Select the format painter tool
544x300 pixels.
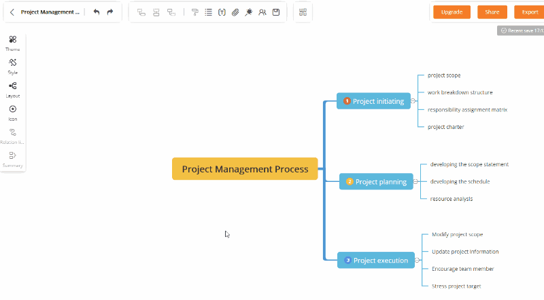pyautogui.click(x=195, y=12)
